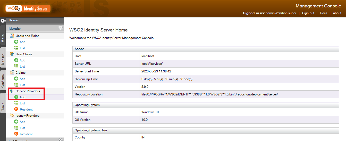Open Add link under Users and Roles

pyautogui.click(x=22, y=42)
